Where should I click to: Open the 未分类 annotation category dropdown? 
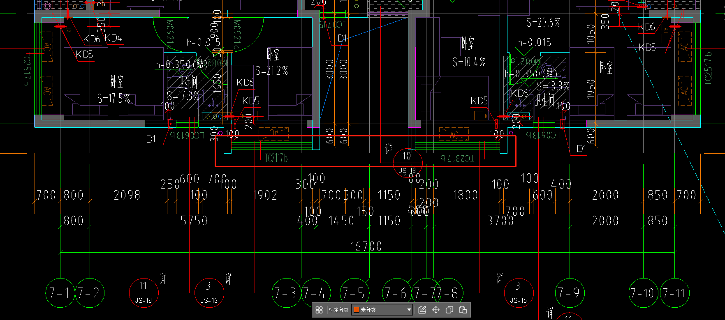pyautogui.click(x=382, y=310)
